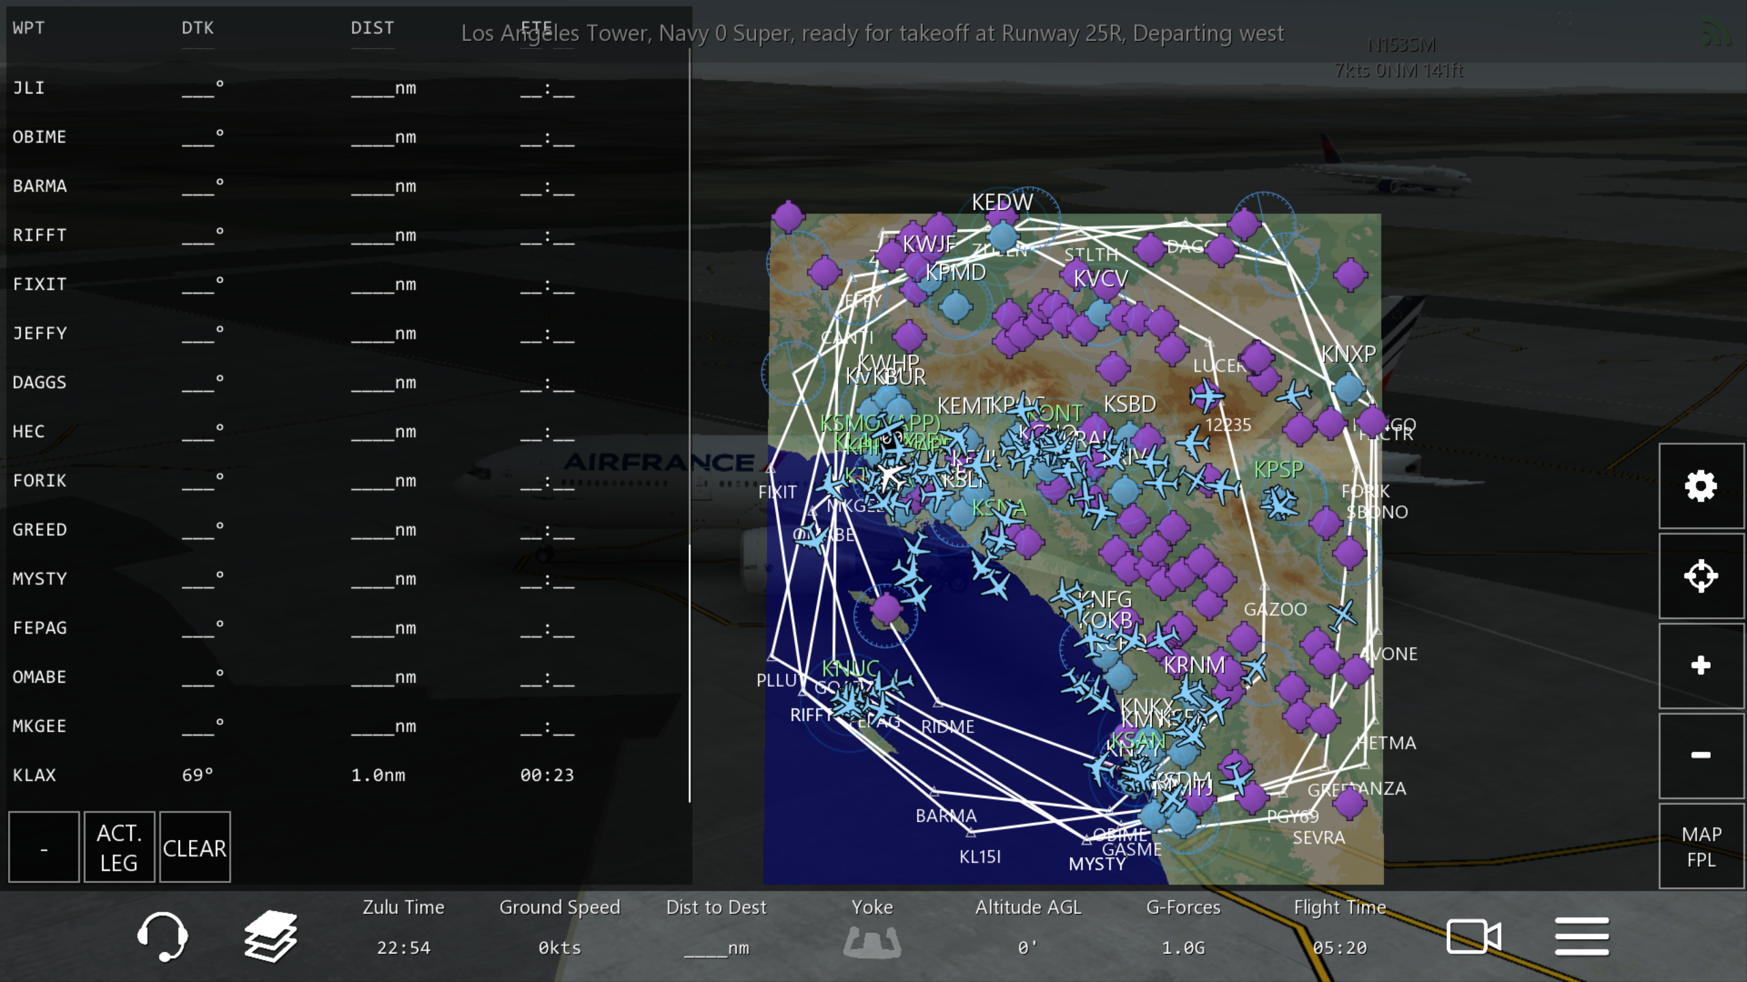Click the Dist to Dest status item

pos(716,927)
